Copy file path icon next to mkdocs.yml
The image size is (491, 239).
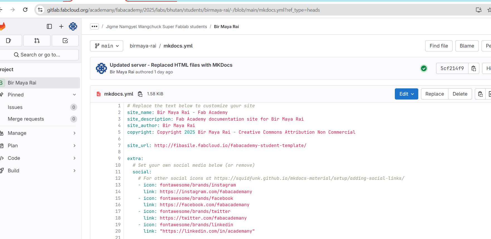coord(140,94)
